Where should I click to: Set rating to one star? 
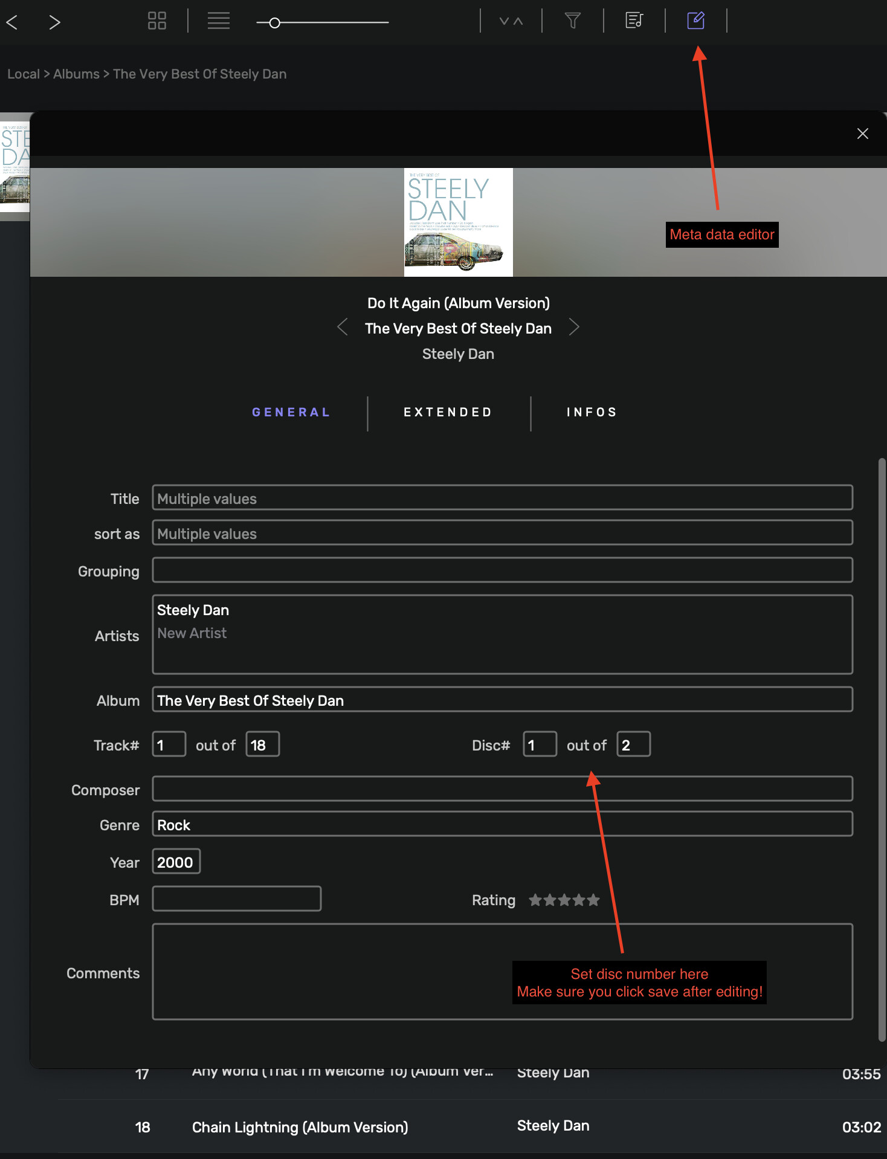(535, 900)
